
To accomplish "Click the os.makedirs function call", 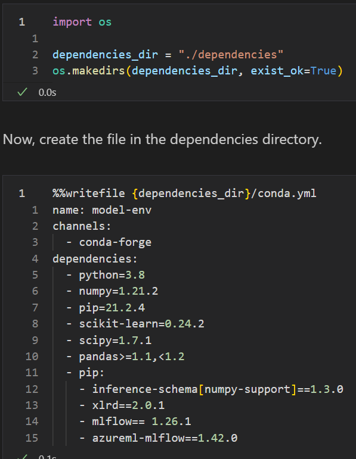I will pyautogui.click(x=89, y=71).
